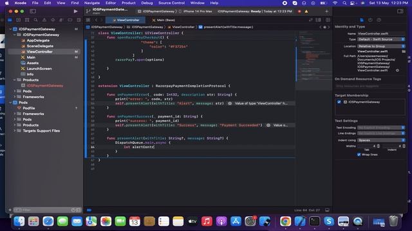This screenshot has height=231, width=412.
Task: Show the Project navigator folder icon
Action: click(10, 20)
